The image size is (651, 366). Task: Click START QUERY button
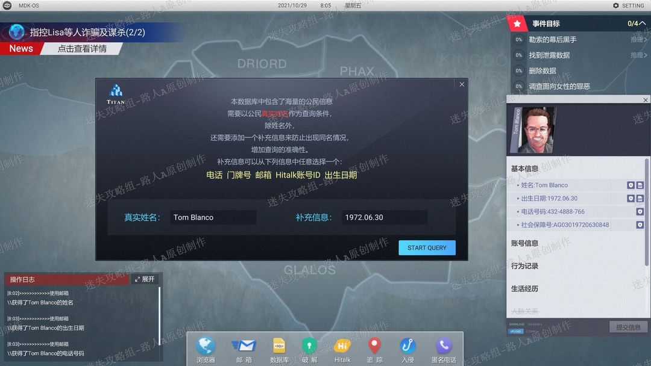point(427,247)
